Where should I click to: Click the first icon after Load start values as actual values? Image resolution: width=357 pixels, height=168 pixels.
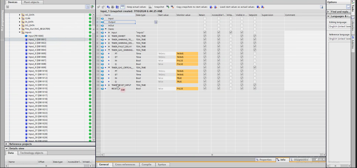[x=258, y=7]
